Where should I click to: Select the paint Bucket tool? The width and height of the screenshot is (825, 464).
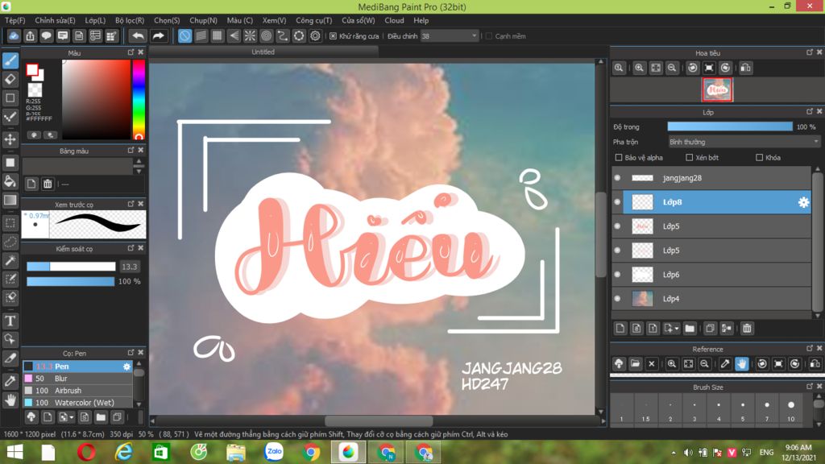(10, 181)
